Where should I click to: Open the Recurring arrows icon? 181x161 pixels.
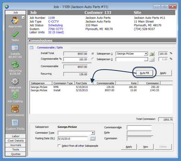[15, 64]
